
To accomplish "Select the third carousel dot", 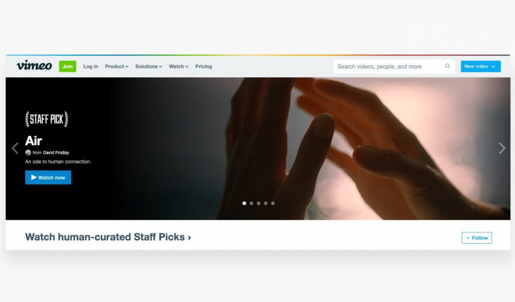I will [x=258, y=203].
